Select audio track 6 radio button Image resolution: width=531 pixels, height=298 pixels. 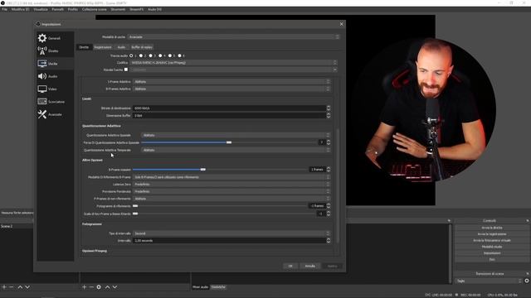pyautogui.click(x=180, y=55)
